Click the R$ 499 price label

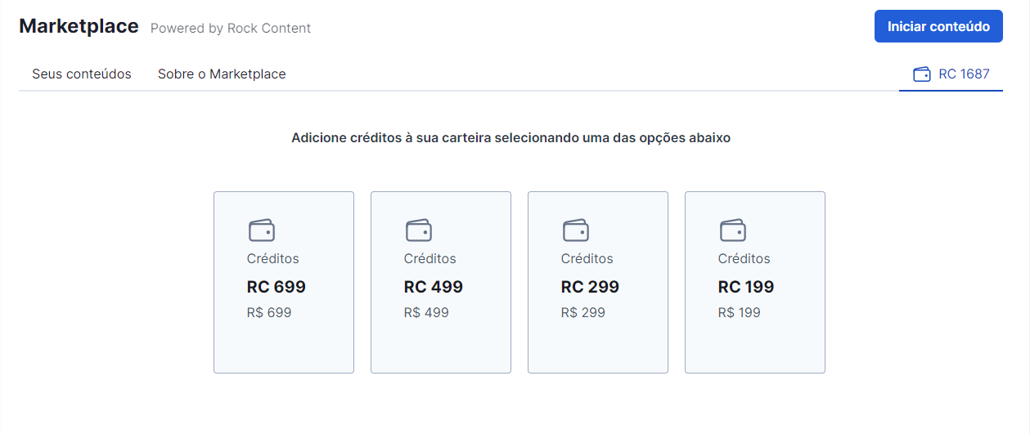[x=426, y=312]
